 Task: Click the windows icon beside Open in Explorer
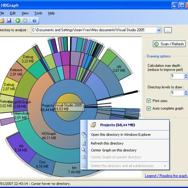coord(84,134)
